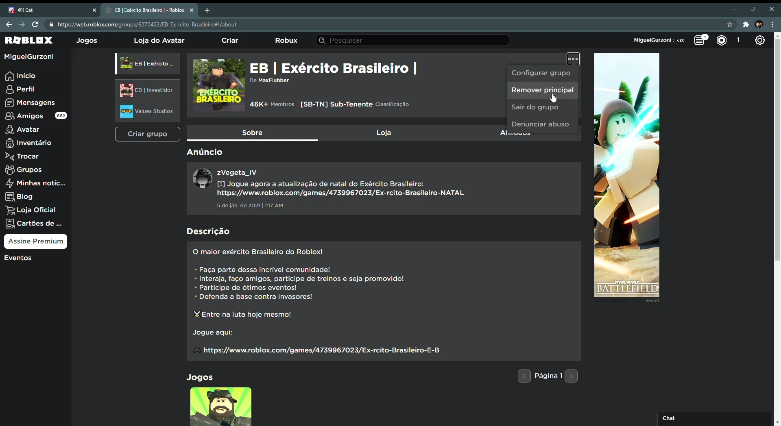Image resolution: width=781 pixels, height=426 pixels.
Task: Open Blog in the sidebar
Action: 19,196
